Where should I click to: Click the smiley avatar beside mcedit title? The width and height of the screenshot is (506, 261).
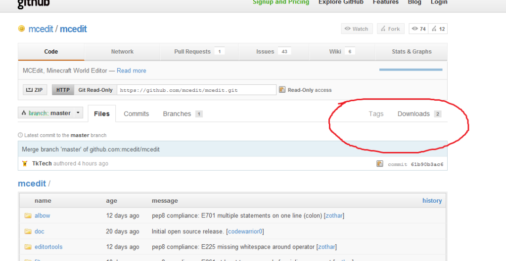pyautogui.click(x=21, y=29)
